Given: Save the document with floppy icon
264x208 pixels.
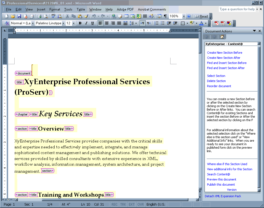Looking at the screenshot, I should coord(19,16).
